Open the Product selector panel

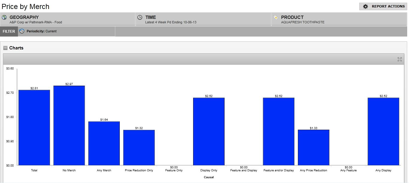point(339,19)
